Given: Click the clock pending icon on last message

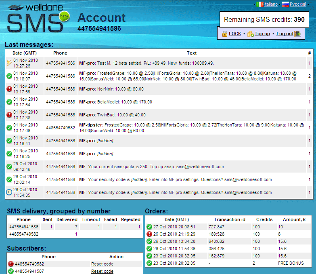Looking at the screenshot, I should click(x=9, y=192).
